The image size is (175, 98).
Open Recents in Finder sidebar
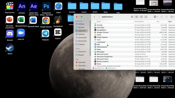(x=81, y=27)
